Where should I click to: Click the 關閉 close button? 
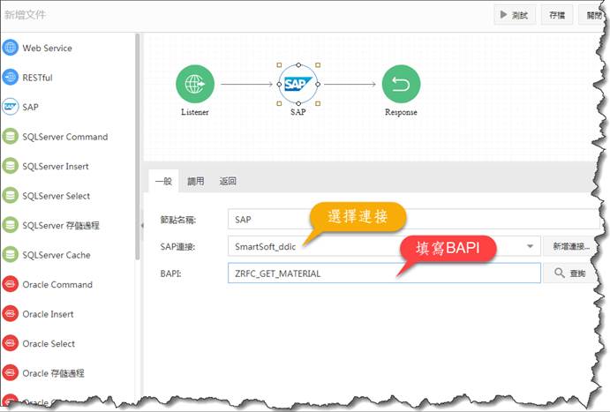(593, 15)
